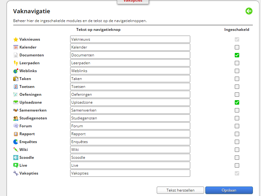Enable the Kalender module checkbox

click(x=237, y=47)
